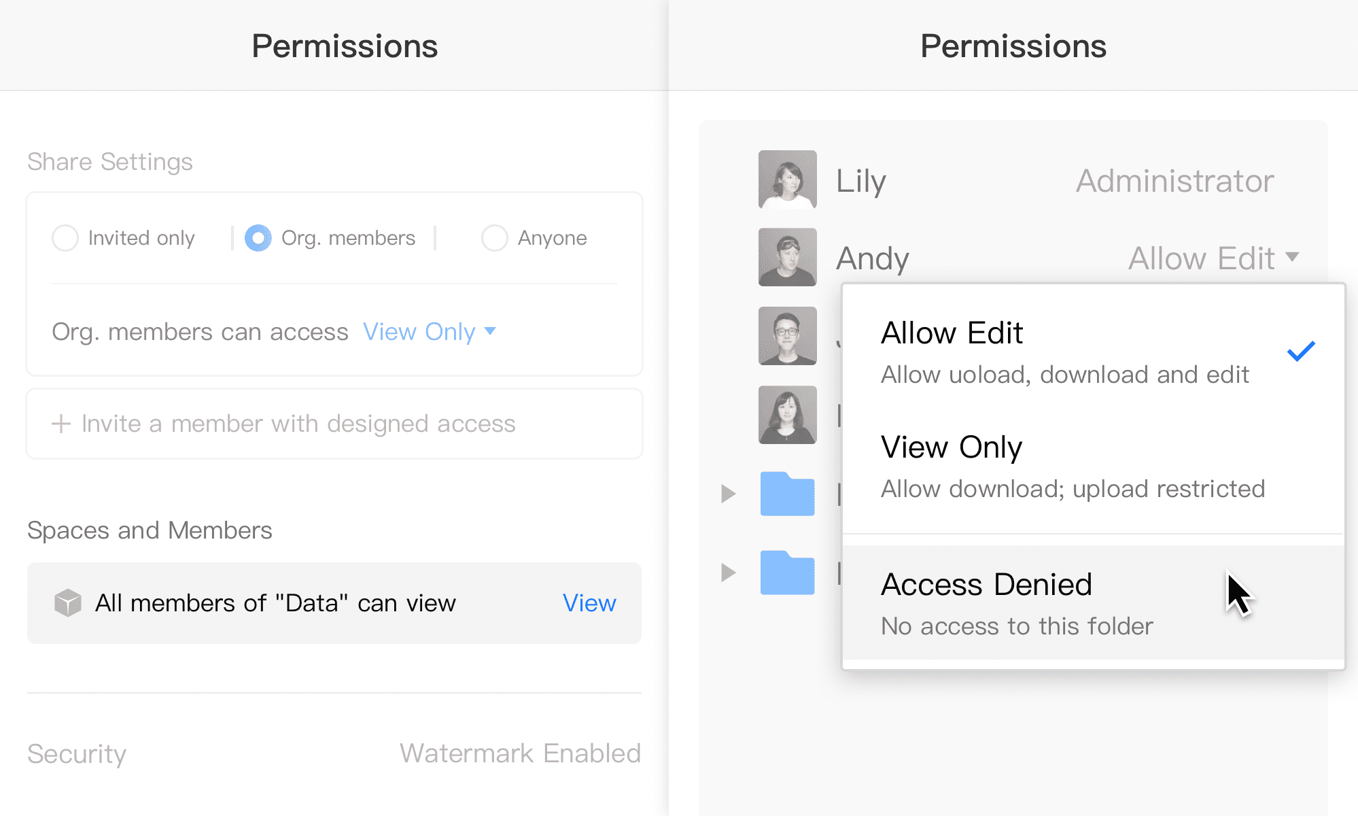Open the View Only access dropdown
The width and height of the screenshot is (1358, 816).
(x=430, y=332)
